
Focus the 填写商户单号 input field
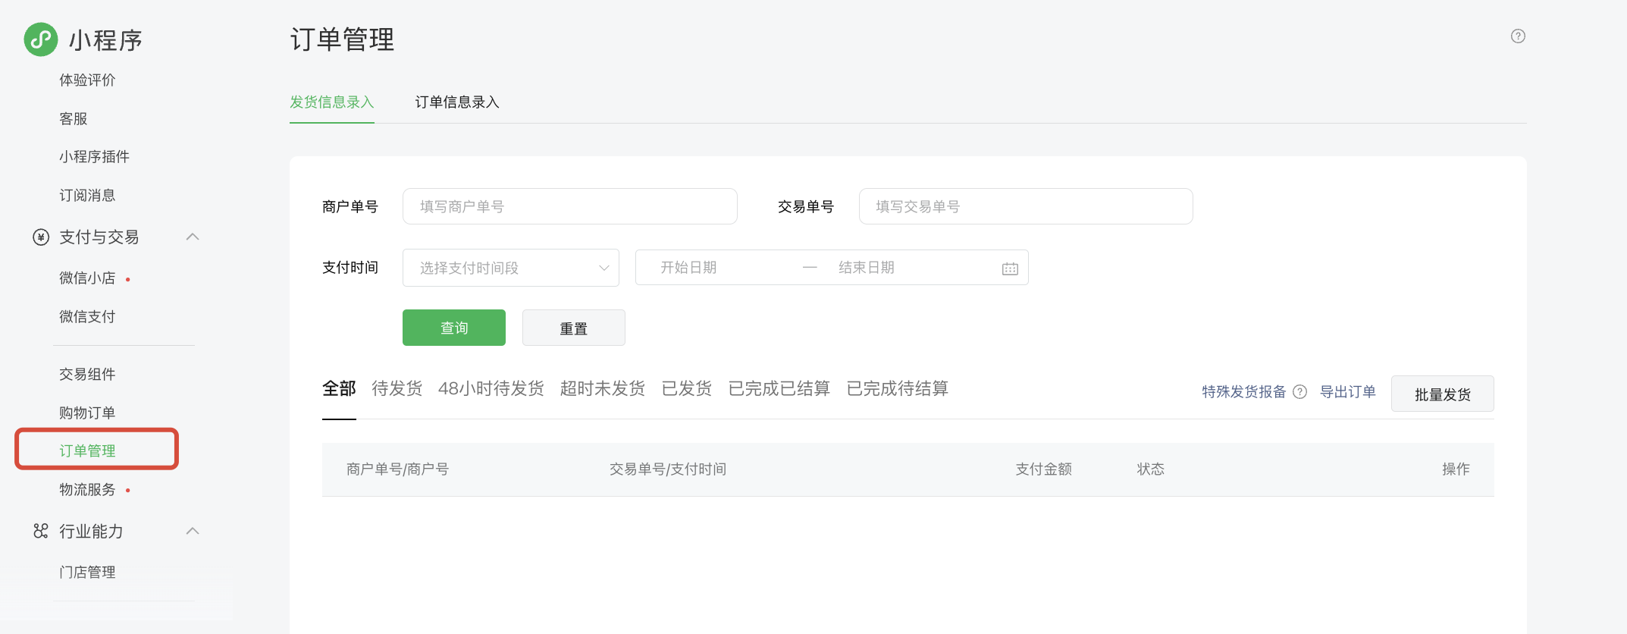click(x=569, y=206)
